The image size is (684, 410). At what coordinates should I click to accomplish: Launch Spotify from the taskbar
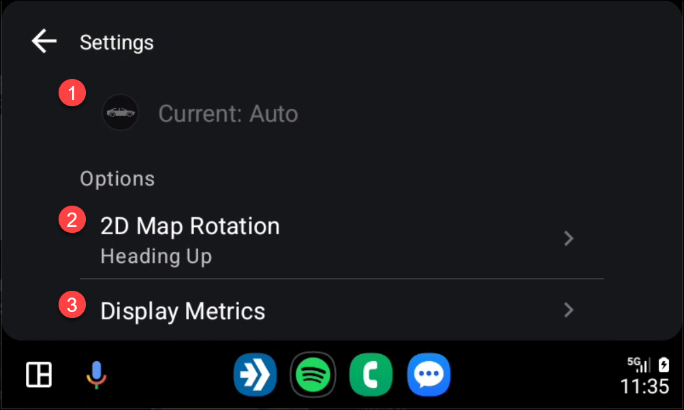coord(313,375)
